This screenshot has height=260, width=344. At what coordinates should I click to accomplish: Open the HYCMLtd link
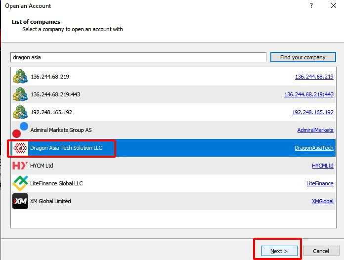322,166
